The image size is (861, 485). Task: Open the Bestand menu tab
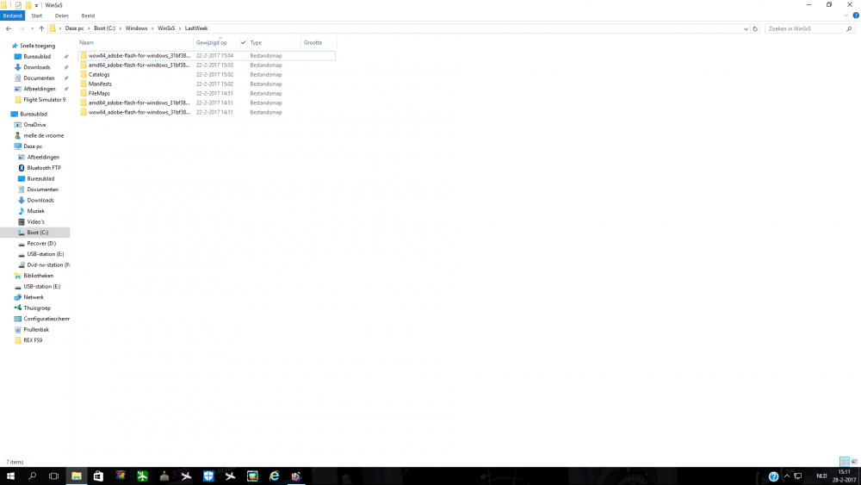coord(12,16)
